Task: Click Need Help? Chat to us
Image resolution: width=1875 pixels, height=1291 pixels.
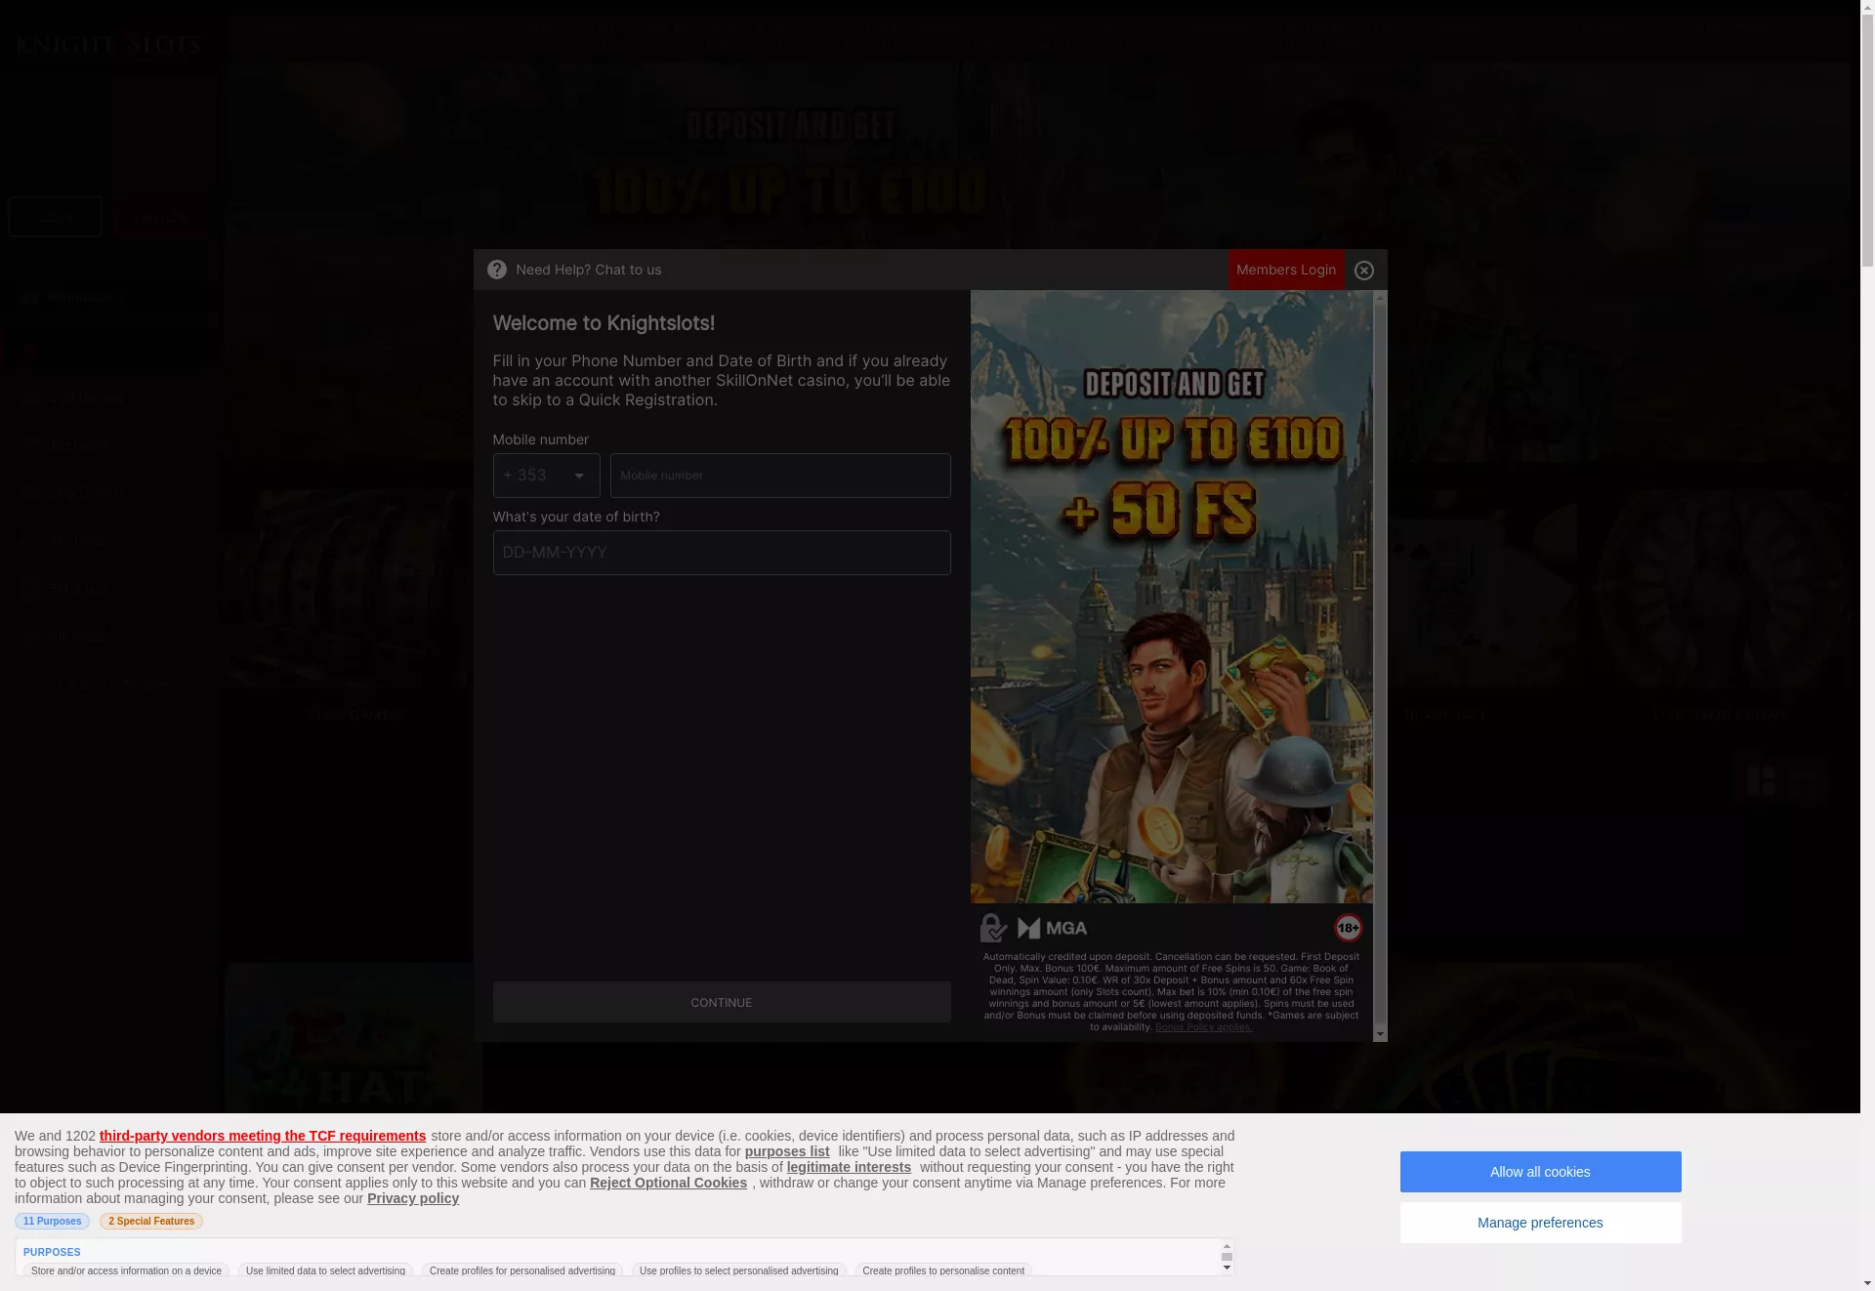Action: [x=589, y=270]
